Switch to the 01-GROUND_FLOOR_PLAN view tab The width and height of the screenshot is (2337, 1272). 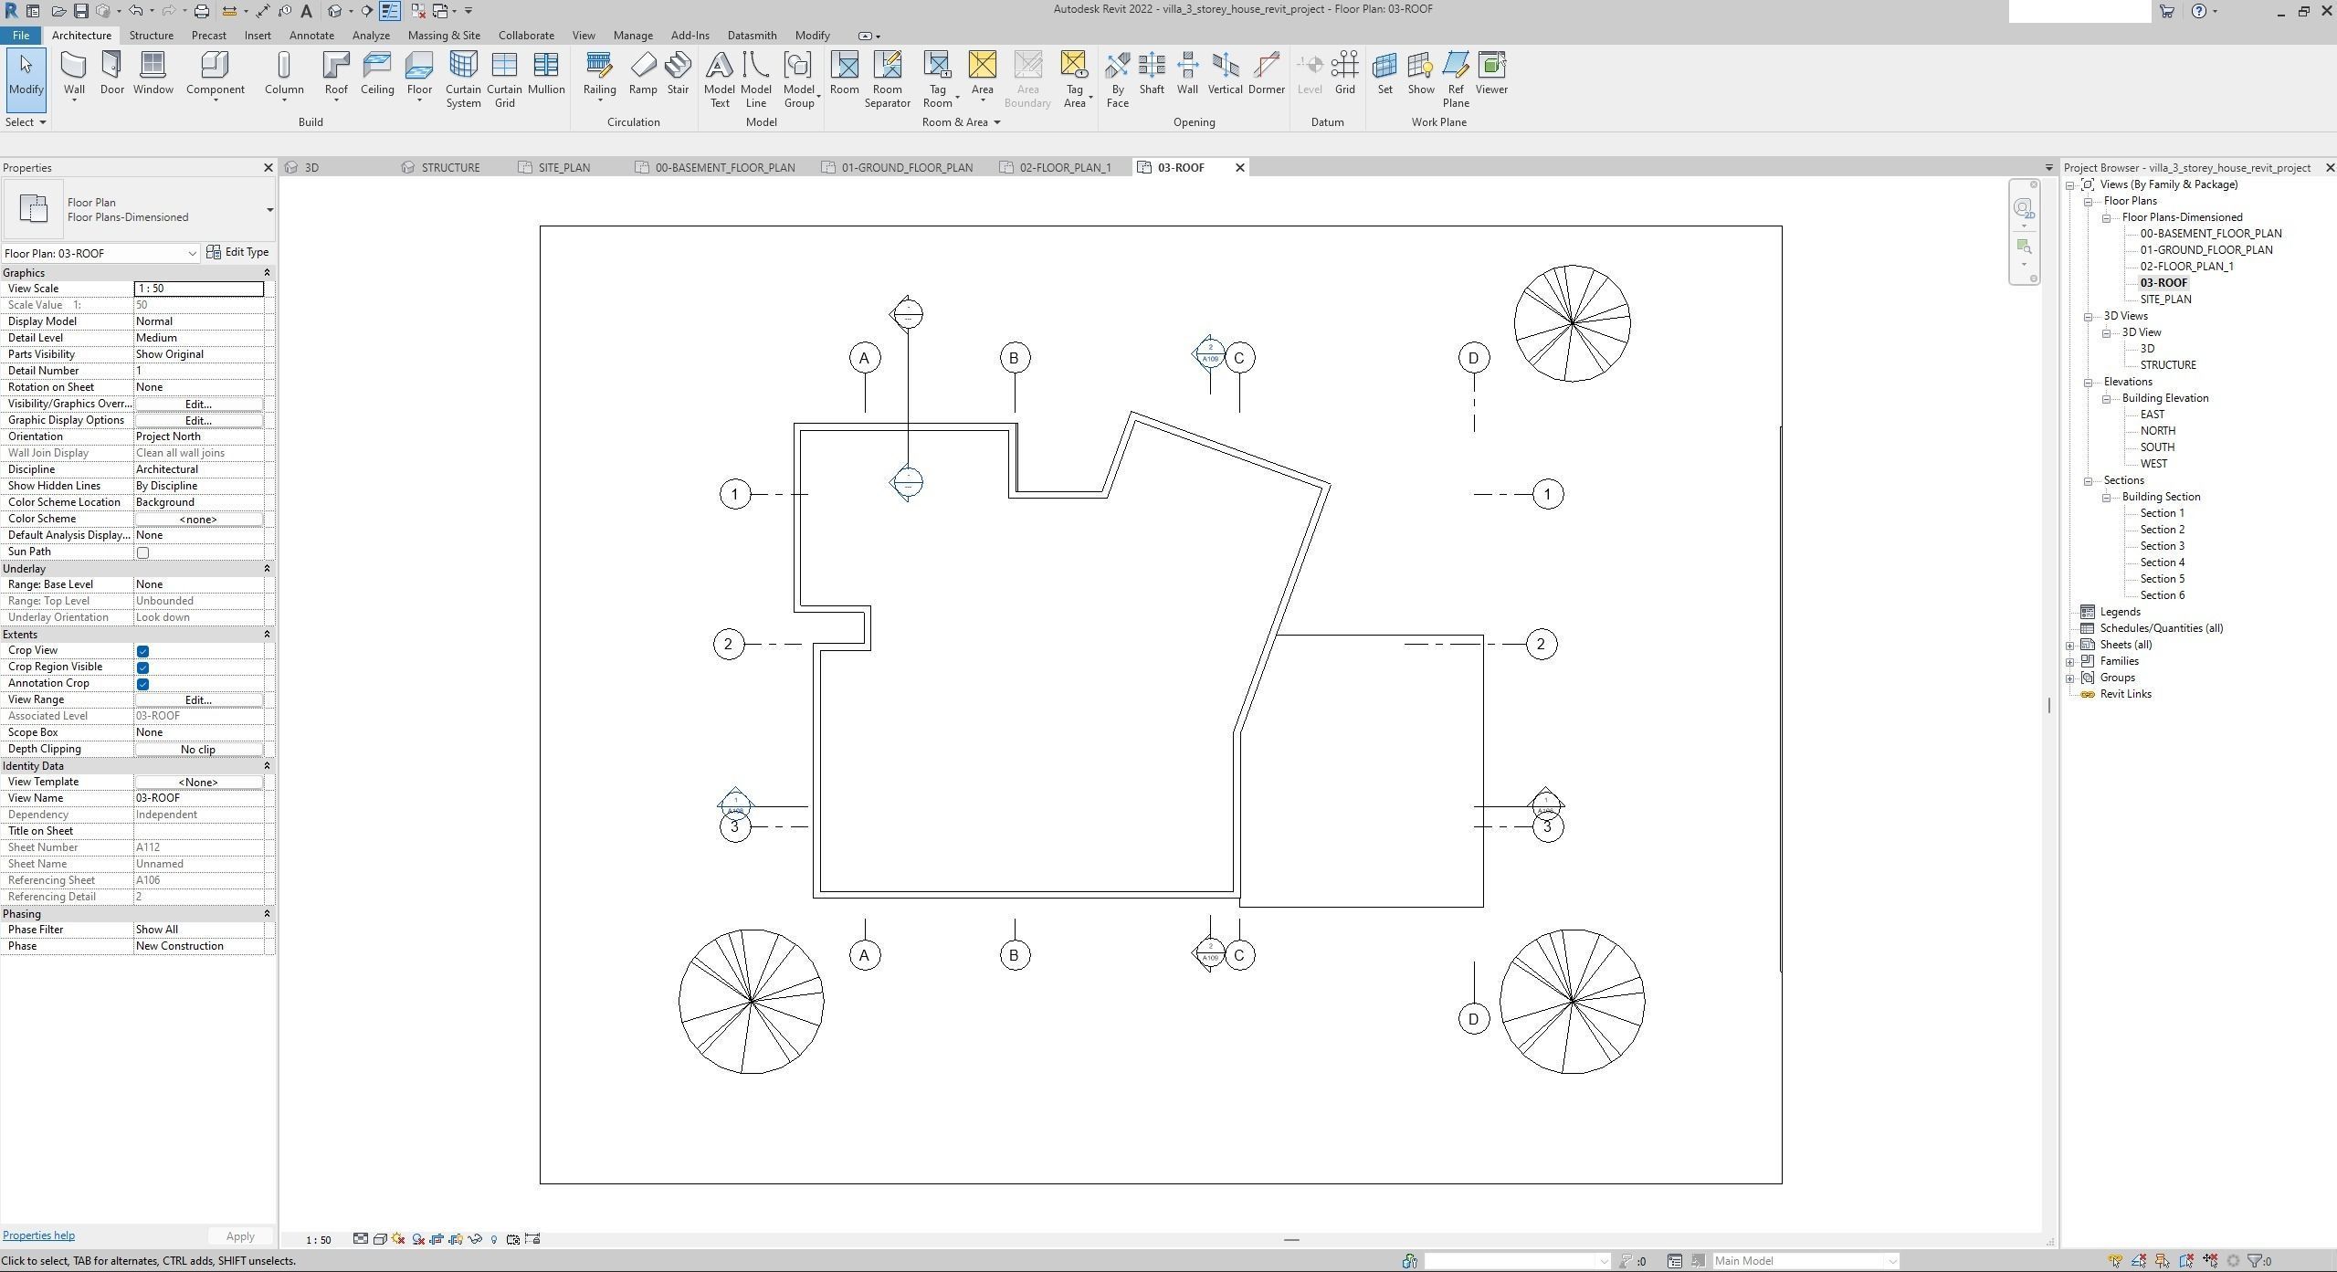click(x=906, y=168)
